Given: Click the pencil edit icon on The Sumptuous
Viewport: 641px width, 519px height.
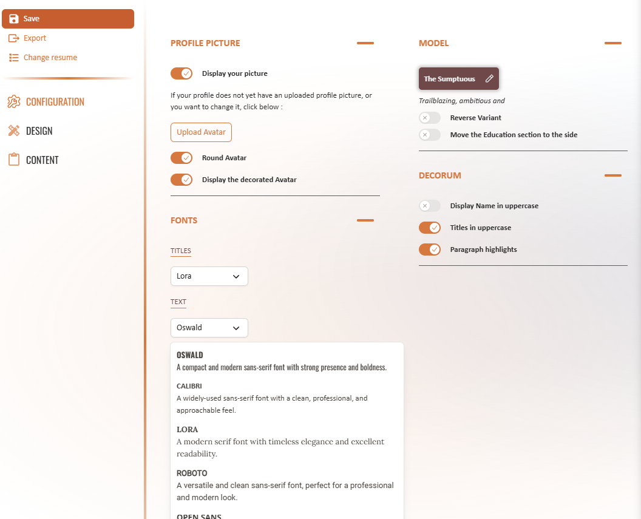Looking at the screenshot, I should point(489,79).
